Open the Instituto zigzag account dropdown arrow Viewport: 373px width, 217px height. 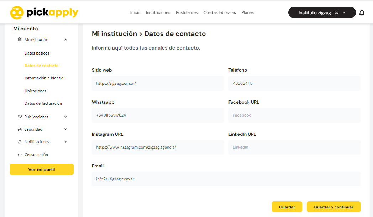click(x=344, y=12)
